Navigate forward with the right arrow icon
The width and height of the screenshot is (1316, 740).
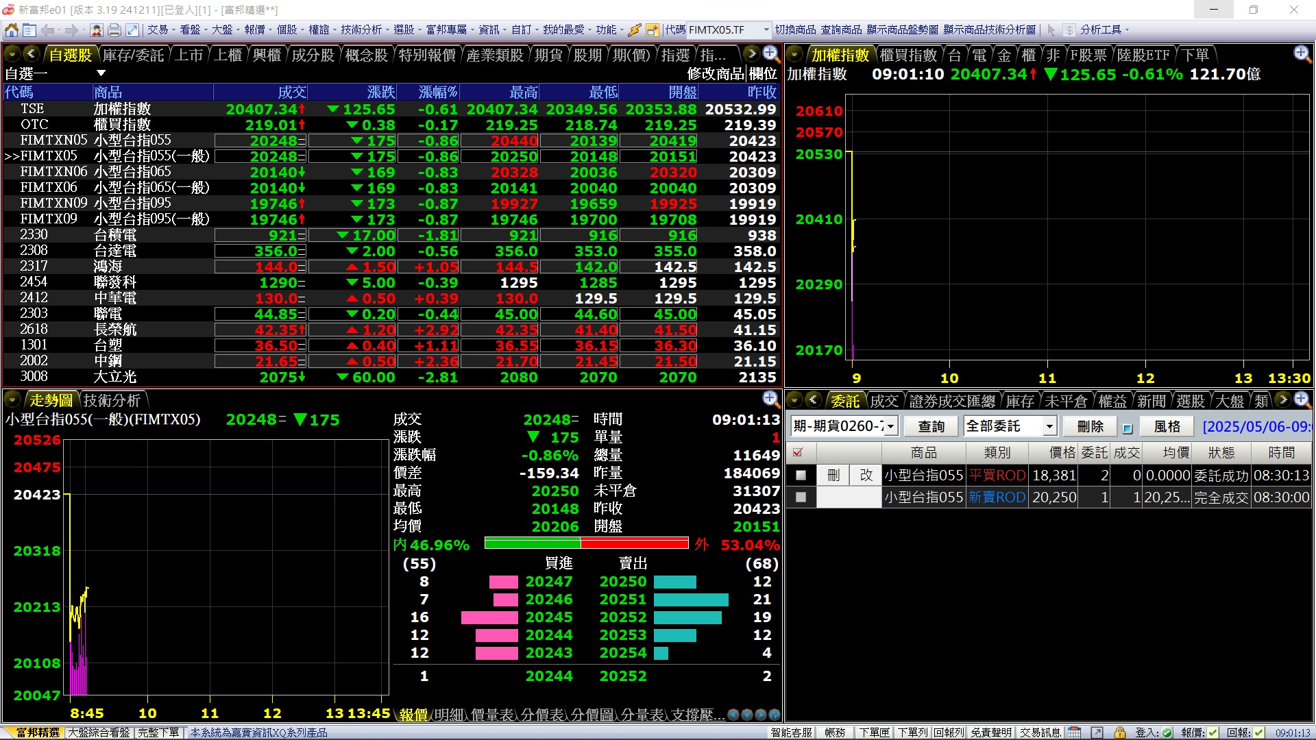(71, 30)
